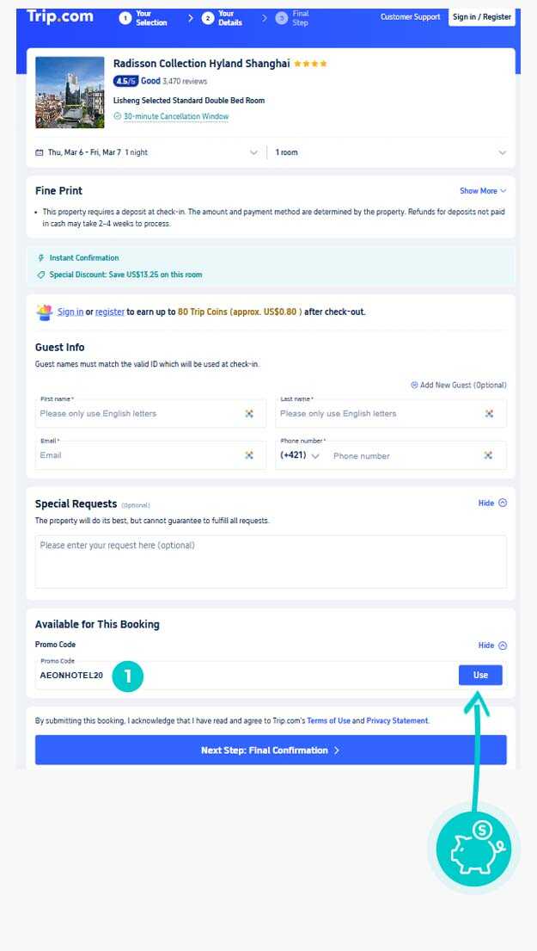537x951 pixels.
Task: Click autofill icon in Phone number field
Action: [x=489, y=455]
